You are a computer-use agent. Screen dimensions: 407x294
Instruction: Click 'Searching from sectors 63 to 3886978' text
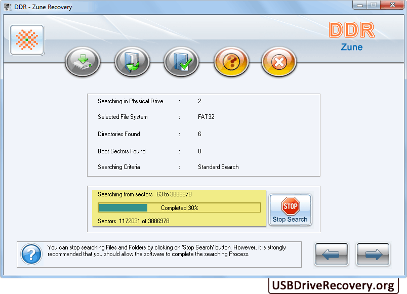tap(145, 194)
